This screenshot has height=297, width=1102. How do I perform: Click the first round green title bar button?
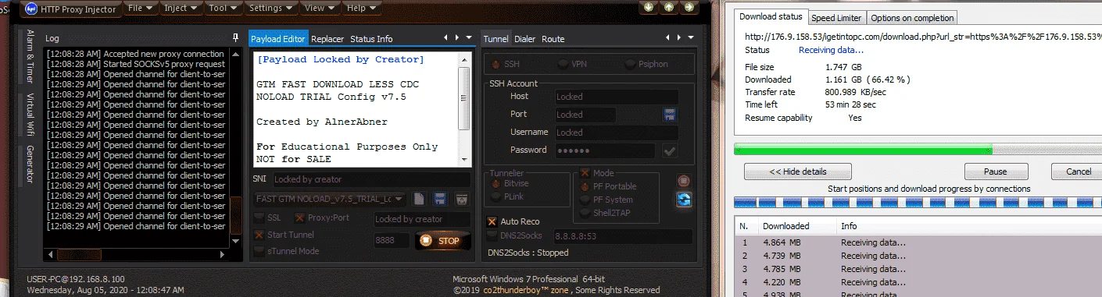648,7
